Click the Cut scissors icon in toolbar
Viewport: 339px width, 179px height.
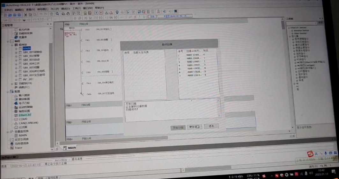[x=26, y=15]
